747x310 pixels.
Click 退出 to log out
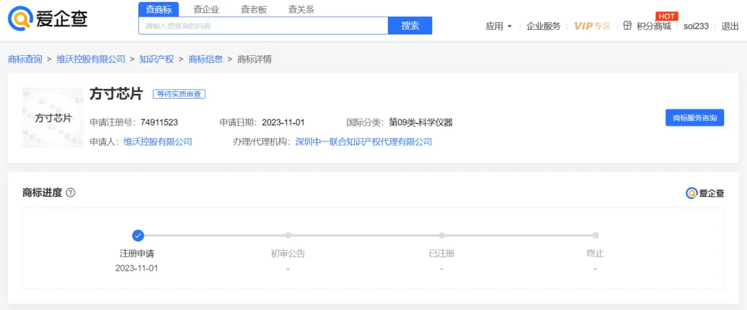730,26
